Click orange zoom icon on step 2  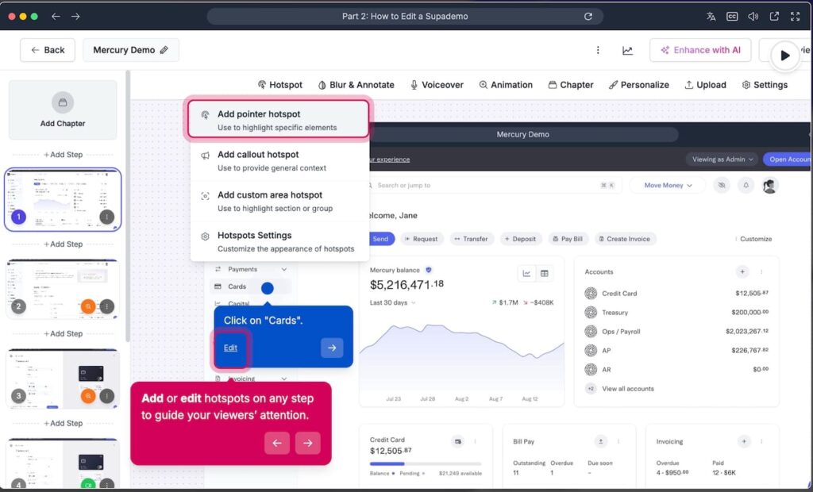coord(88,306)
